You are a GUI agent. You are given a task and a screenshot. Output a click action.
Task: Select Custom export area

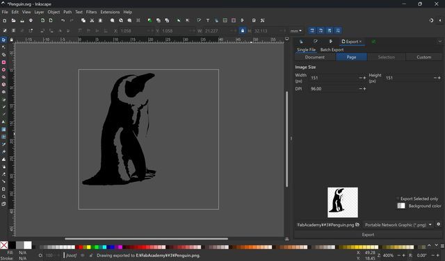(x=423, y=57)
